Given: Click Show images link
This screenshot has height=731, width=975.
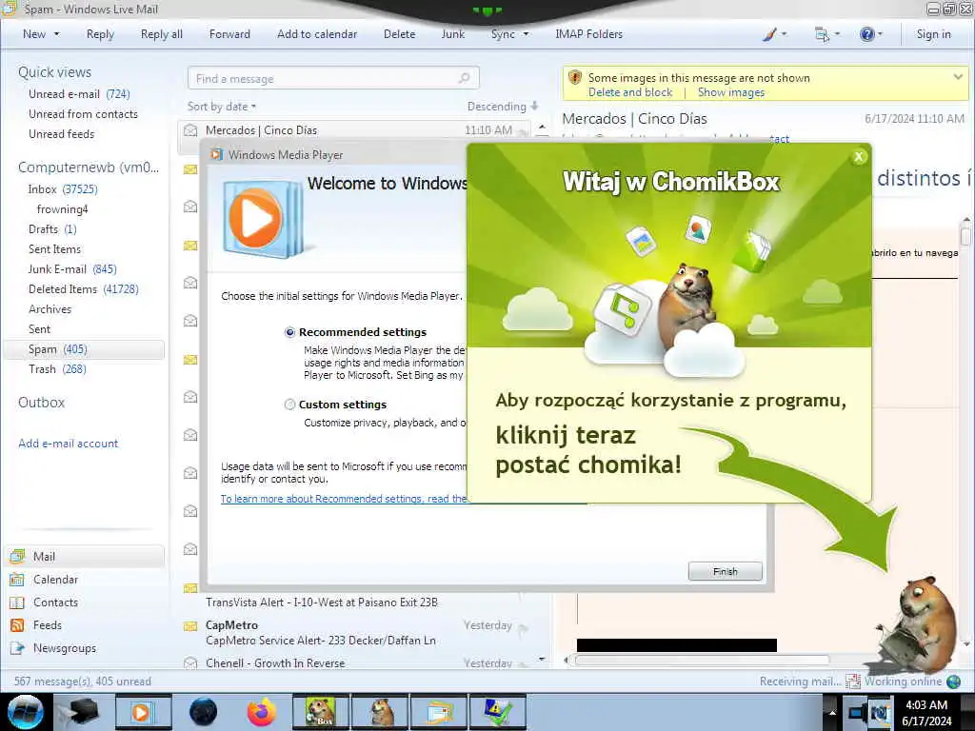Looking at the screenshot, I should click(x=730, y=92).
